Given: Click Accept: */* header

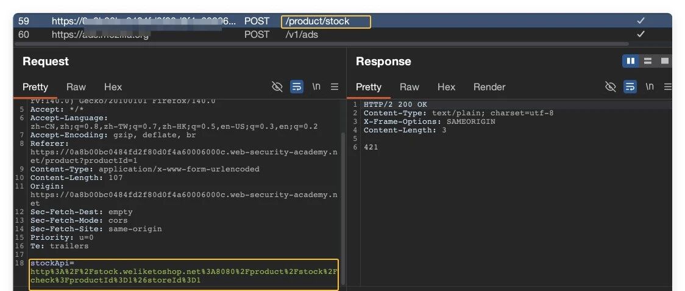Looking at the screenshot, I should tap(57, 109).
